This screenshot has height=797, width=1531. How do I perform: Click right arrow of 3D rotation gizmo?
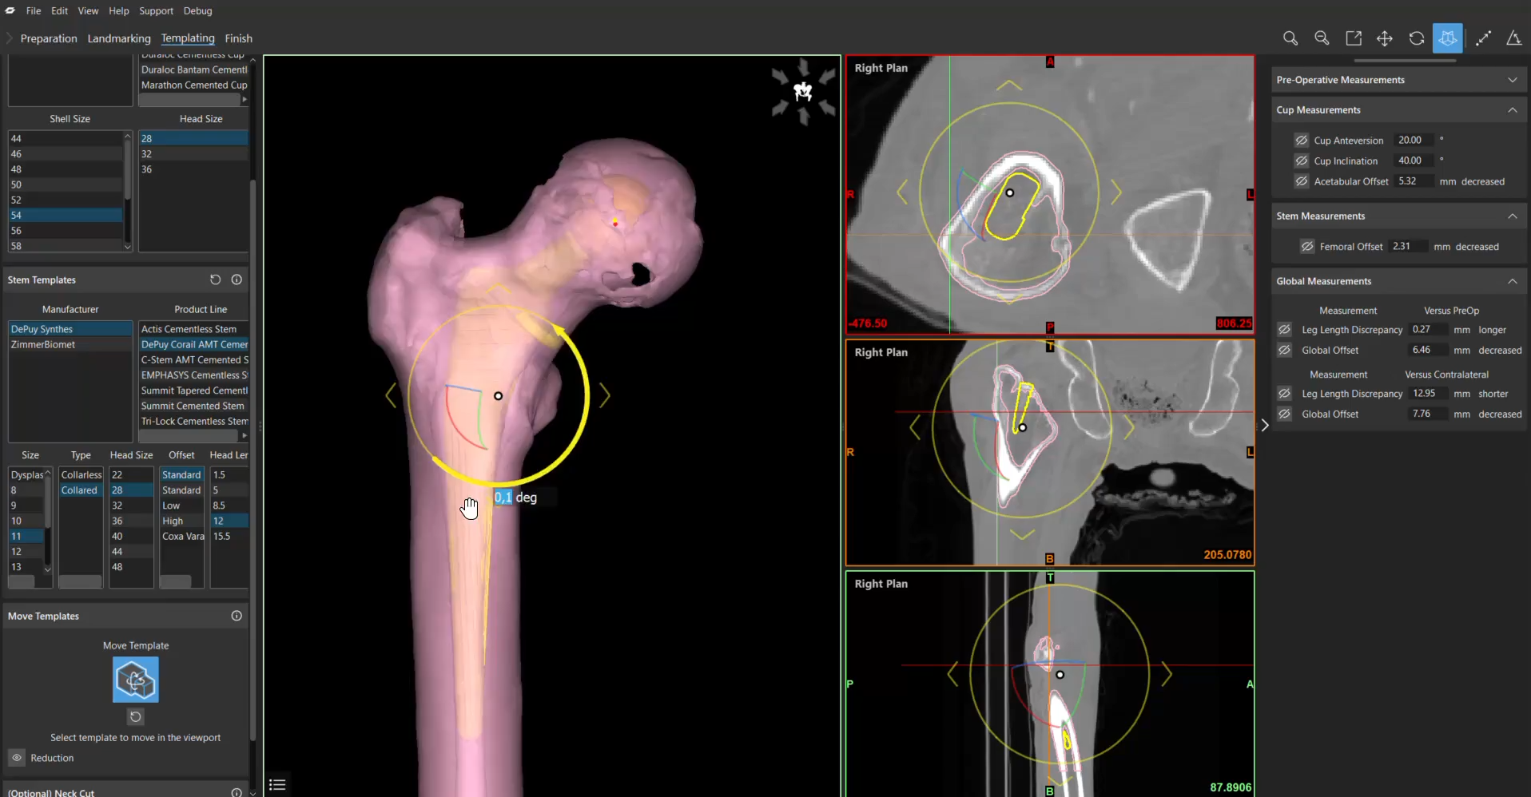tap(605, 395)
